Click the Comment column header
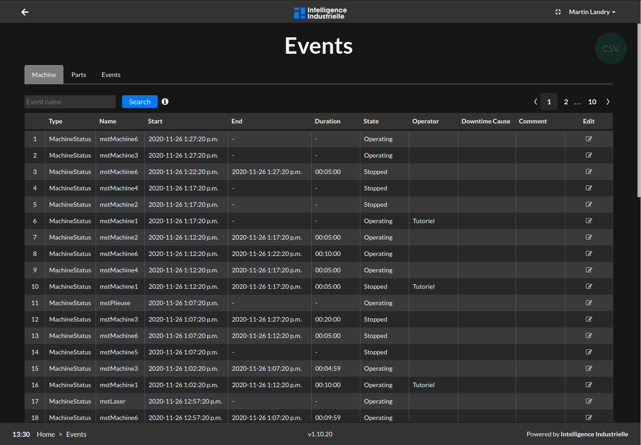The width and height of the screenshot is (641, 445). (533, 121)
